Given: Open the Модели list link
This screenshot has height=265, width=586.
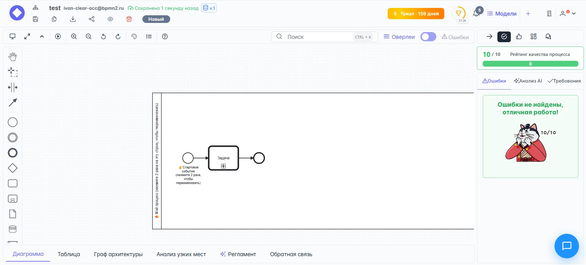Looking at the screenshot, I should 502,14.
